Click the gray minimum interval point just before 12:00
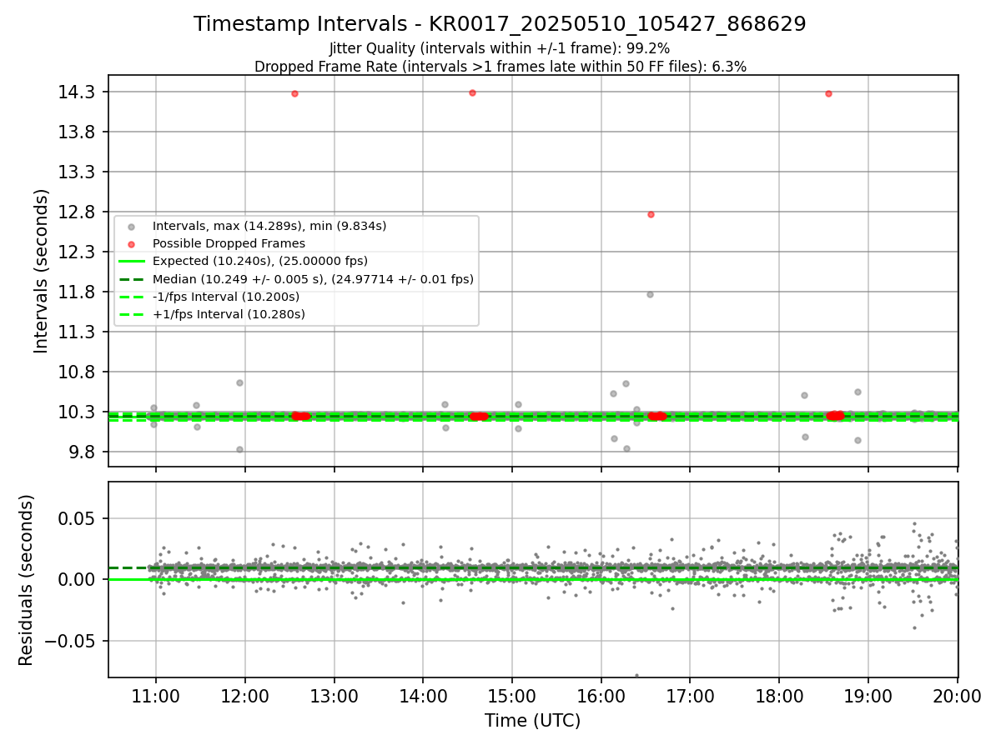This screenshot has height=750, width=1001. (x=239, y=449)
